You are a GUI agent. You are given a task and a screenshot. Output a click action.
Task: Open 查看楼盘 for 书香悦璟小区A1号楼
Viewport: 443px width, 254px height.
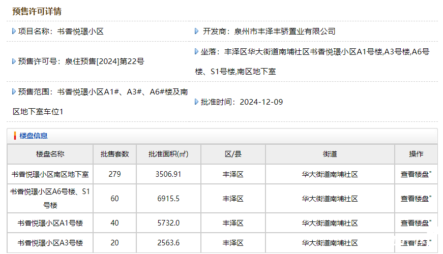coord(416,223)
